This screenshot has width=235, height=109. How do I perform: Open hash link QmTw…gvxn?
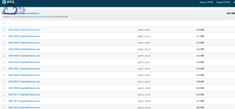144,108
